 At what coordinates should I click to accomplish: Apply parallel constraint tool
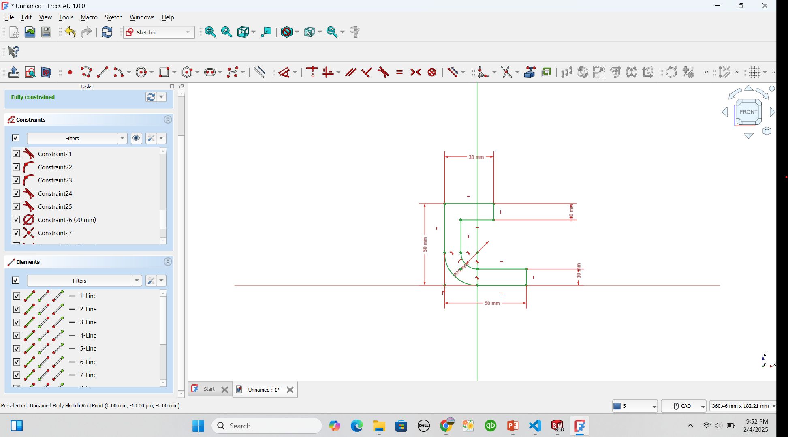(351, 73)
